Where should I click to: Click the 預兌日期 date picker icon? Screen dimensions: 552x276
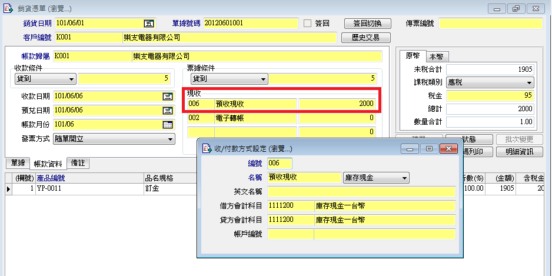pos(167,110)
